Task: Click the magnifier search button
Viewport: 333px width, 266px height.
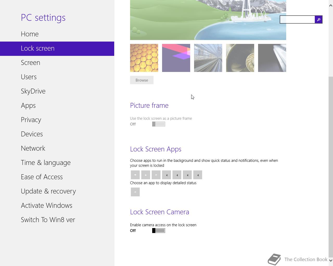Action: pyautogui.click(x=319, y=19)
